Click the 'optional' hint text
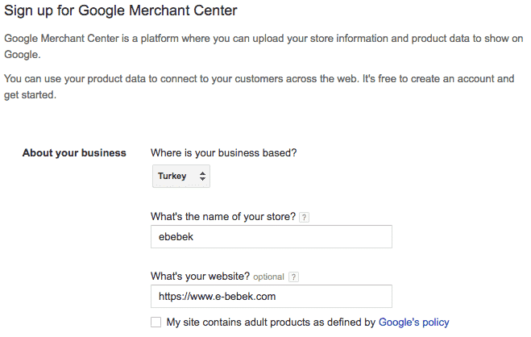The width and height of the screenshot is (531, 337). click(268, 277)
